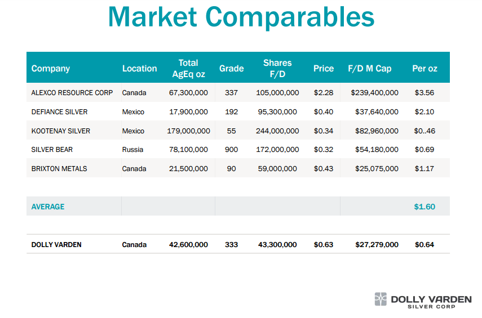
Task: Click Canada location in Alexco row
Action: 134,93
